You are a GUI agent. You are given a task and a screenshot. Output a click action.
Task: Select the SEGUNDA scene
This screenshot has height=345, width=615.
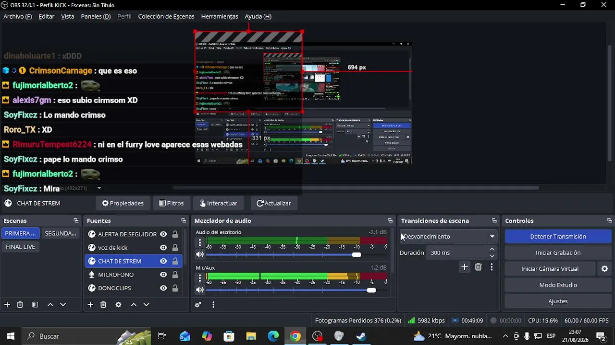[x=61, y=233]
